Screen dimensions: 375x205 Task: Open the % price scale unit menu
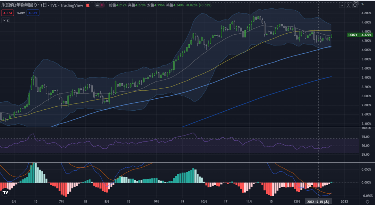[x=362, y=4]
